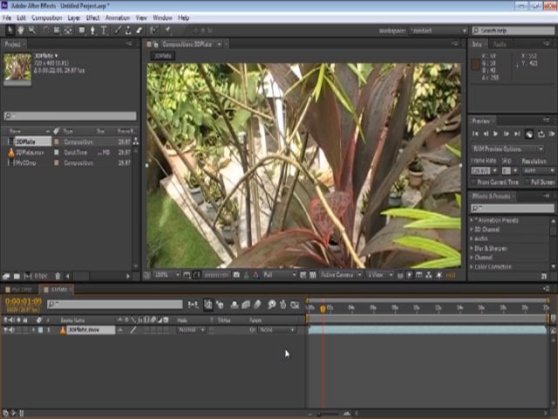Image resolution: width=558 pixels, height=419 pixels.
Task: Select the Zoom magnifier tool
Action: point(32,31)
